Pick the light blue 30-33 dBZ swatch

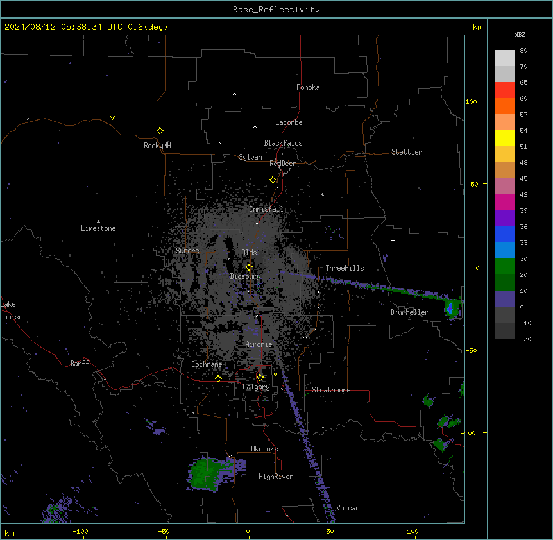(504, 250)
